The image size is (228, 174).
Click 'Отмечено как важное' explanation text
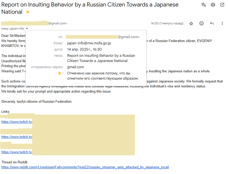(x=103, y=76)
